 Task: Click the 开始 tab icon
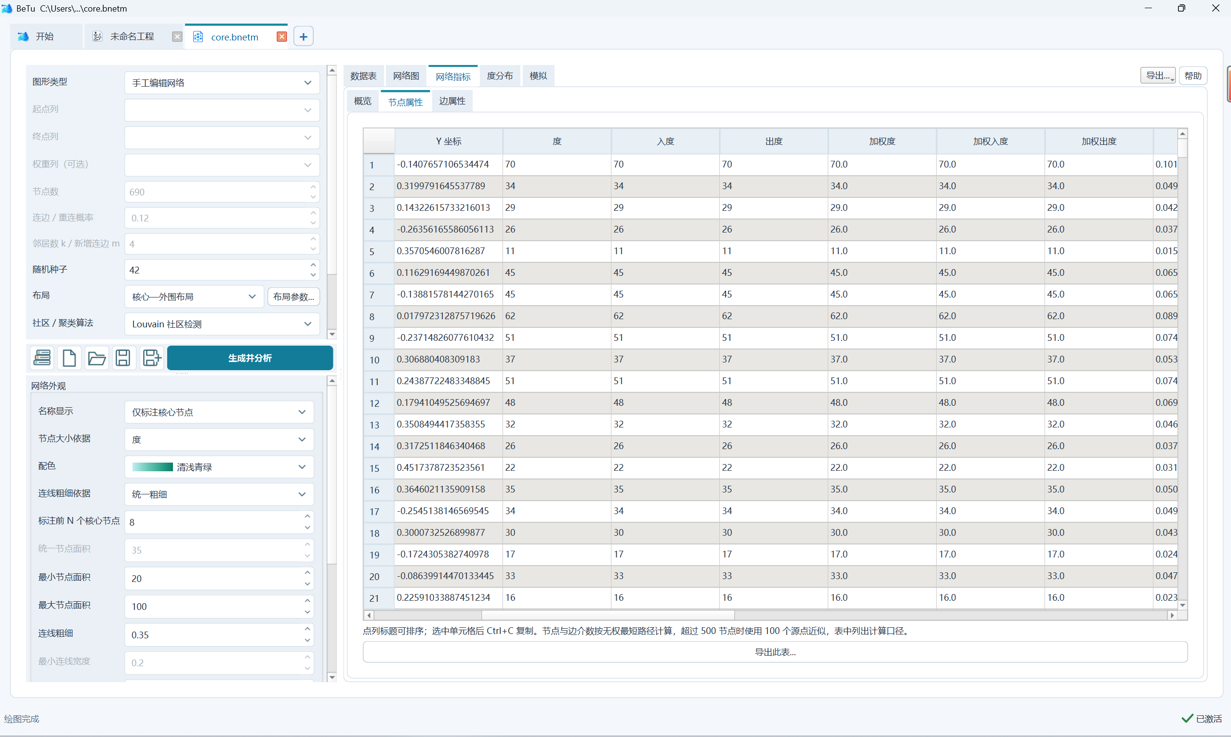[x=23, y=37]
